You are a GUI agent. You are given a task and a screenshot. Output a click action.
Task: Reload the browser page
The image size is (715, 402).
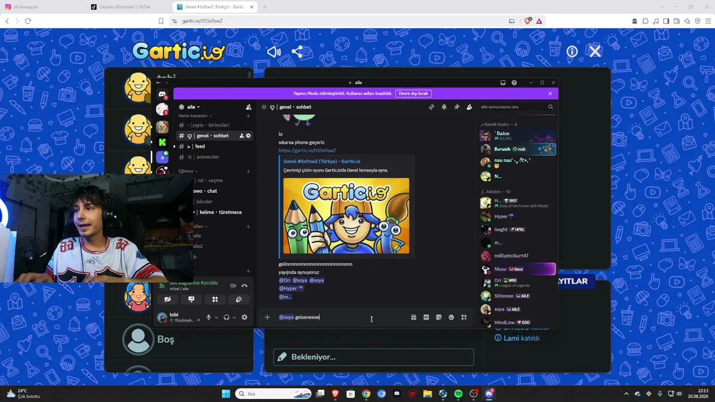pos(28,21)
